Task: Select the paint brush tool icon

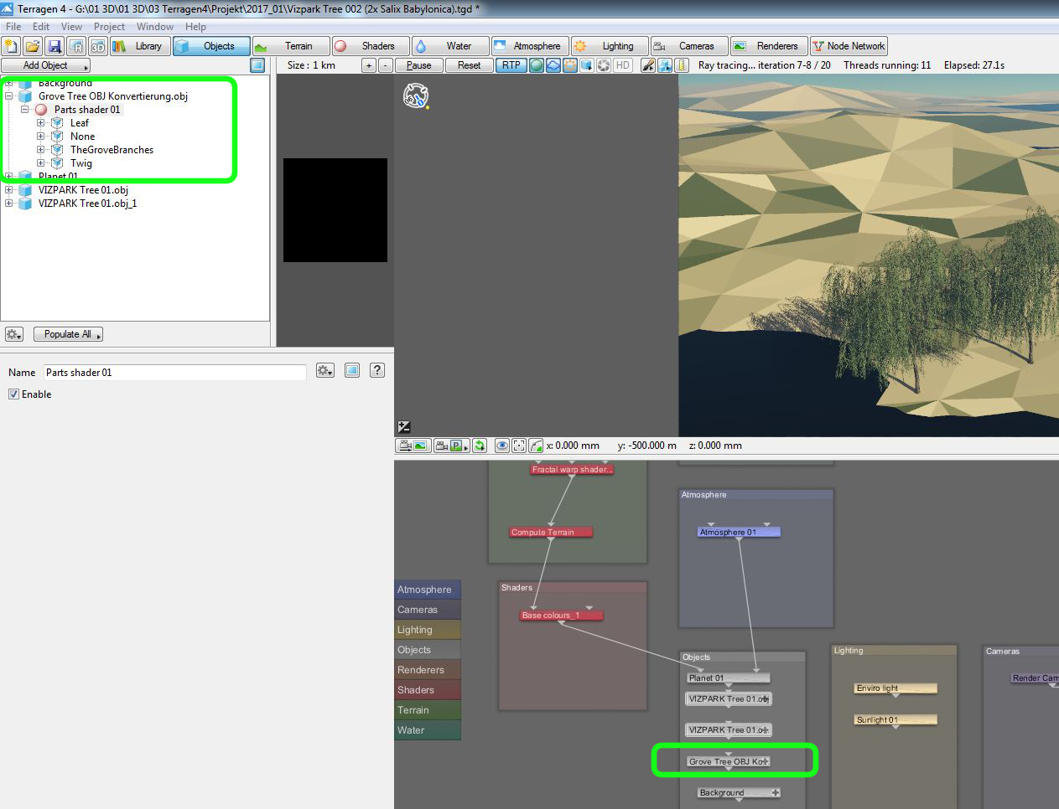Action: click(648, 65)
